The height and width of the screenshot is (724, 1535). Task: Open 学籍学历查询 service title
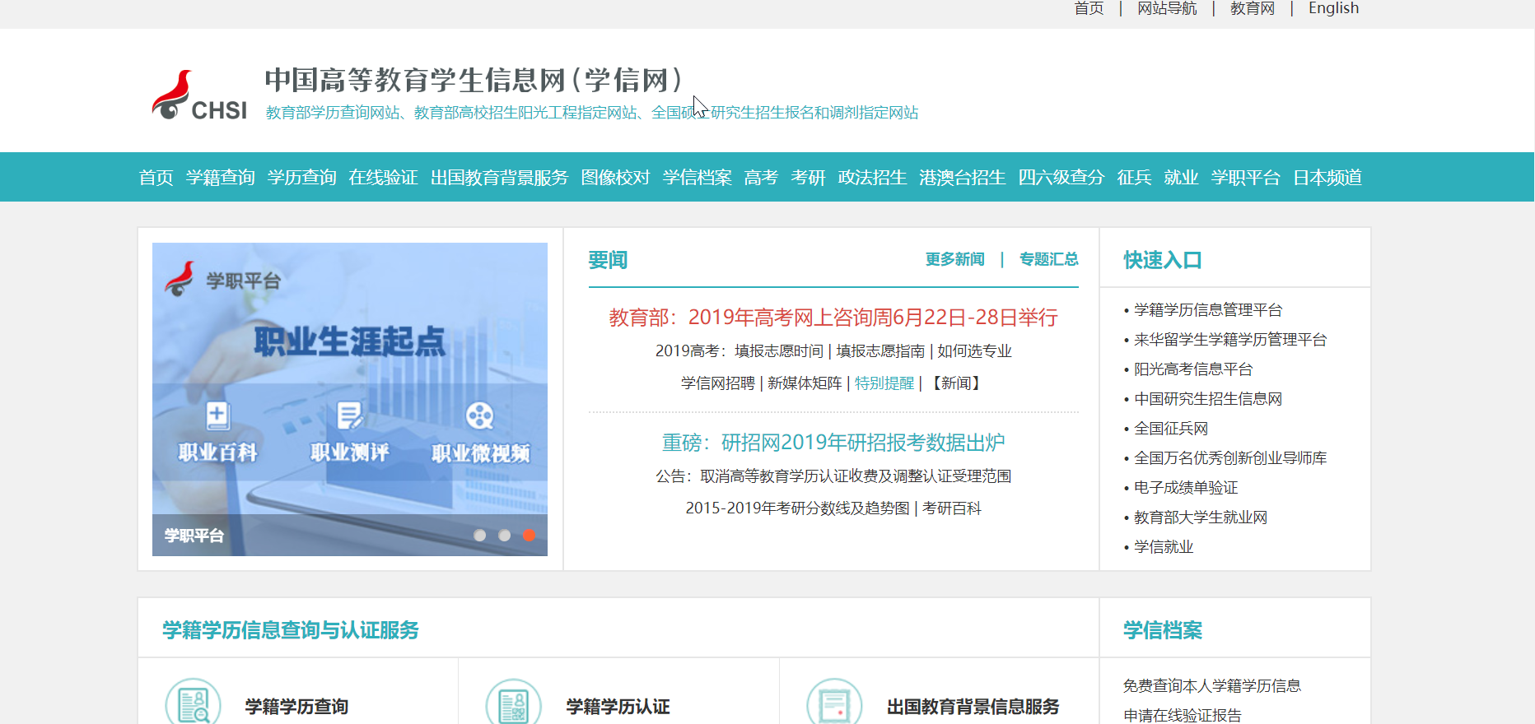coord(296,707)
